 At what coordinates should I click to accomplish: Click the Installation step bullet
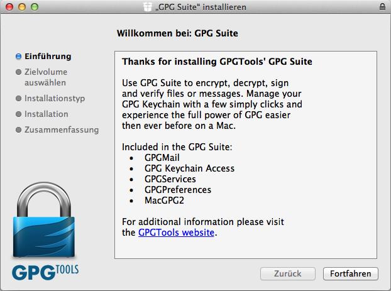pos(18,114)
